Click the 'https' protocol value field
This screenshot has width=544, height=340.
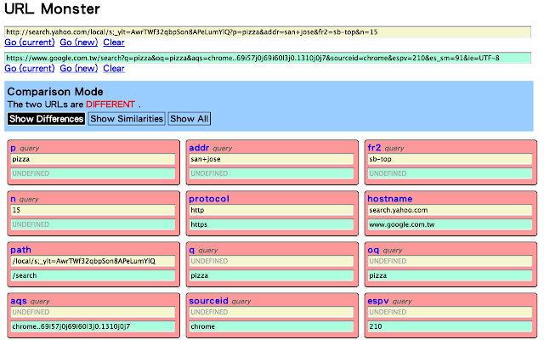[272, 224]
